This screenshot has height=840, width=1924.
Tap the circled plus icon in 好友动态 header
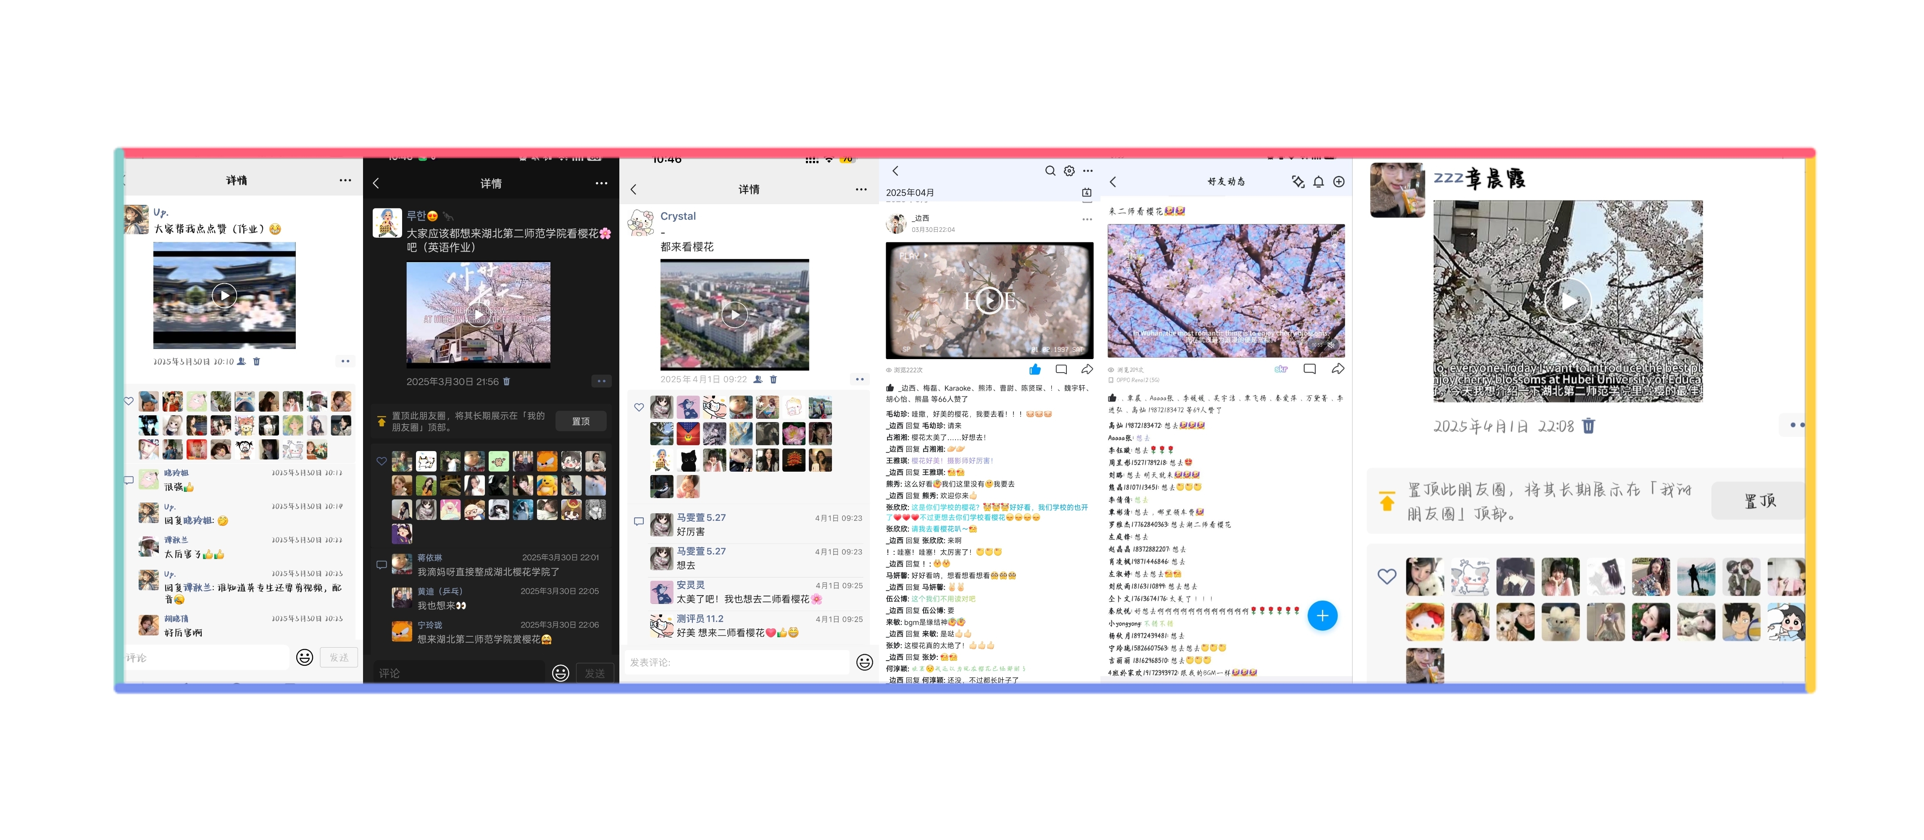coord(1338,181)
